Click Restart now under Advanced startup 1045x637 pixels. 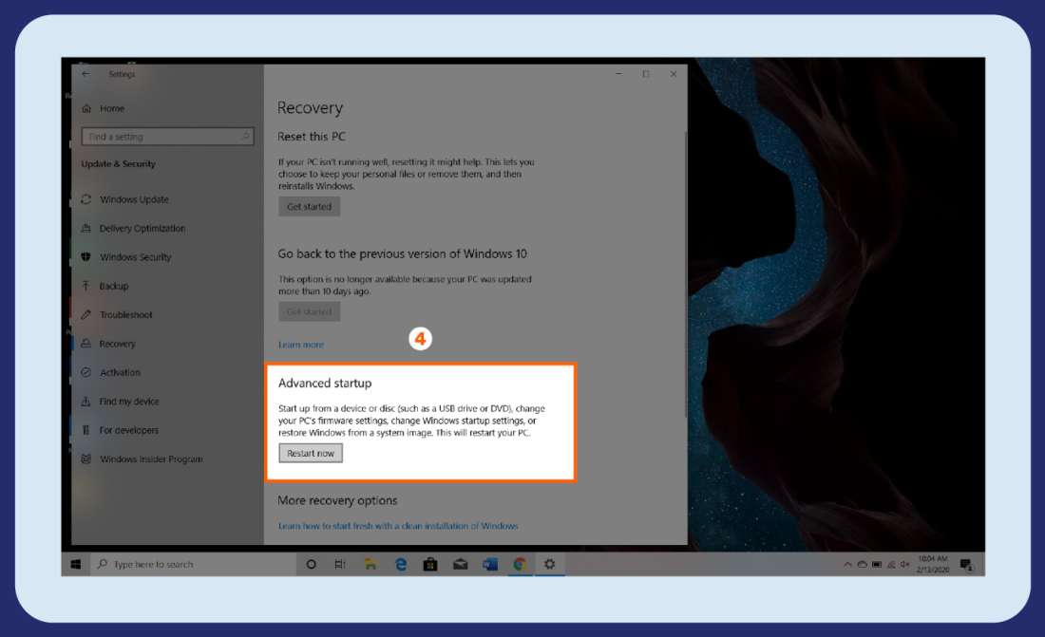(x=310, y=453)
